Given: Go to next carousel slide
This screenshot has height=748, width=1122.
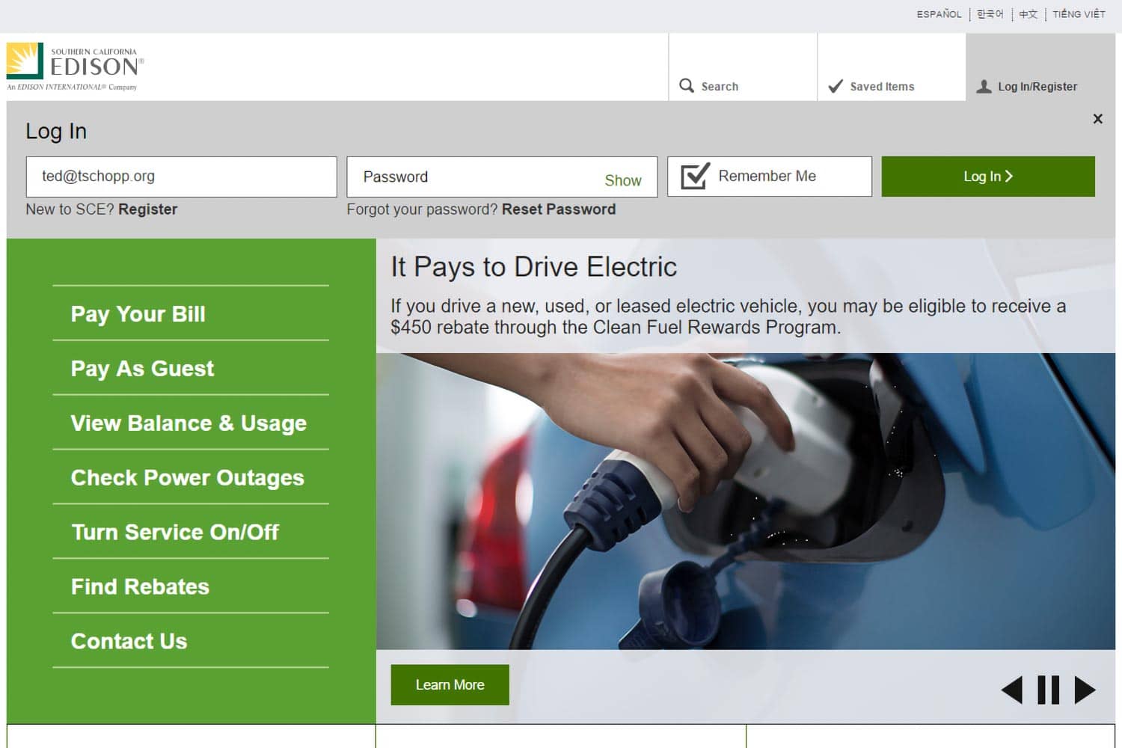Looking at the screenshot, I should coord(1085,690).
